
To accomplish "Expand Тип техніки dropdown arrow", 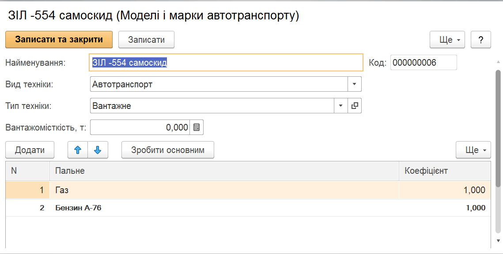I will tap(341, 106).
